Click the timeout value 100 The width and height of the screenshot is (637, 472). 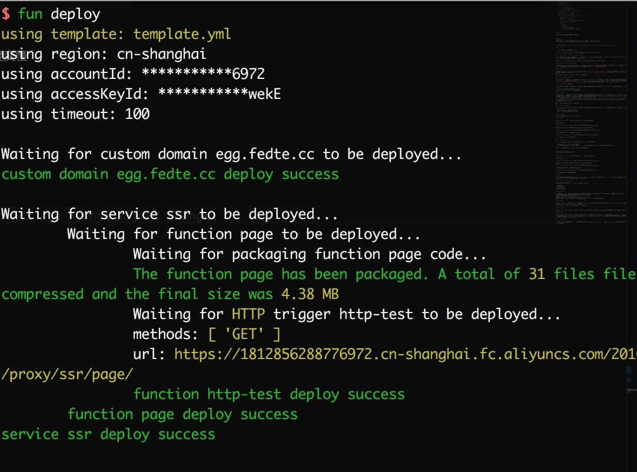click(x=137, y=114)
